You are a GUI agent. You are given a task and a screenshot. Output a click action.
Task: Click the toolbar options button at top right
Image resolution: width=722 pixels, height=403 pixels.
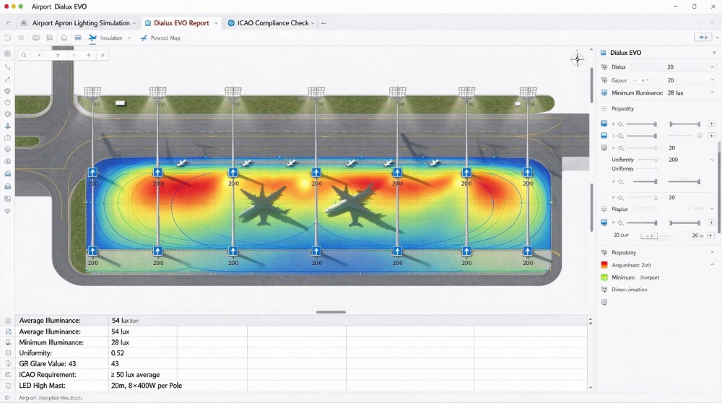(703, 38)
